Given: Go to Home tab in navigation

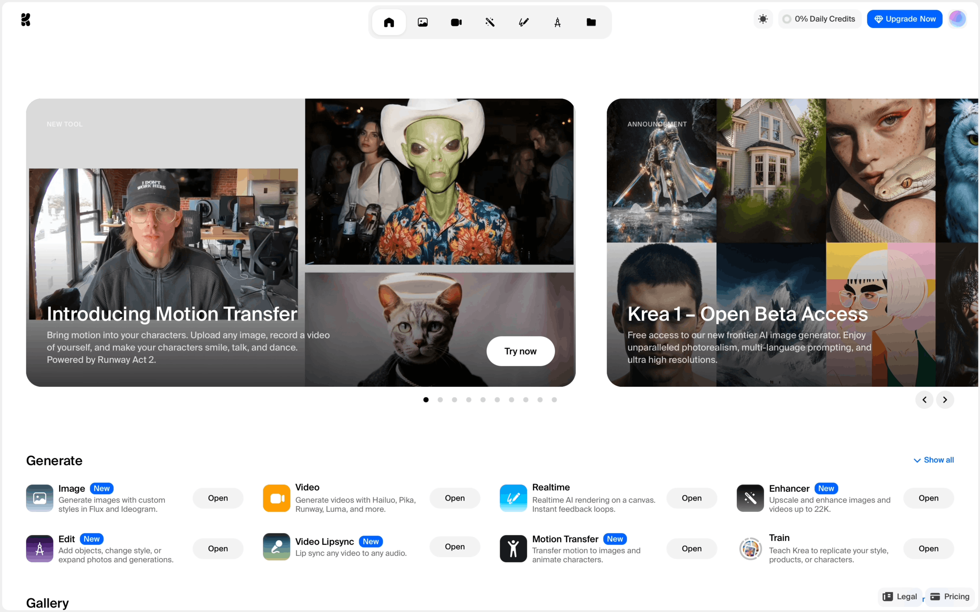Looking at the screenshot, I should (389, 22).
